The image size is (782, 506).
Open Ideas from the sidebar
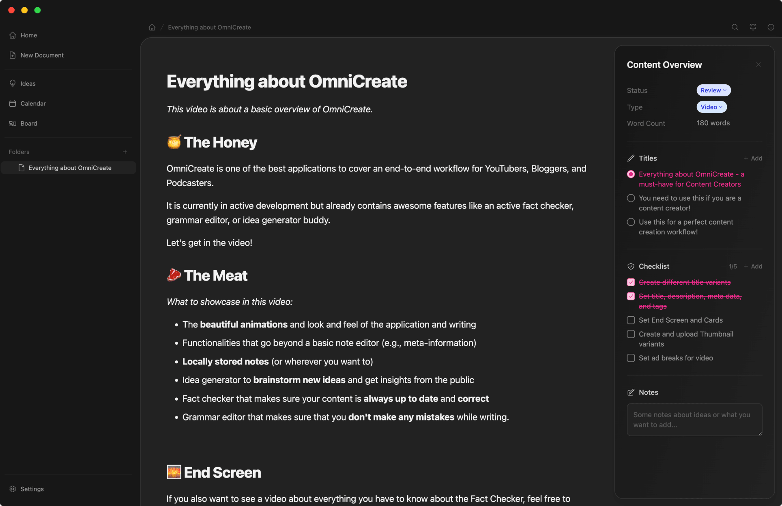pos(27,84)
